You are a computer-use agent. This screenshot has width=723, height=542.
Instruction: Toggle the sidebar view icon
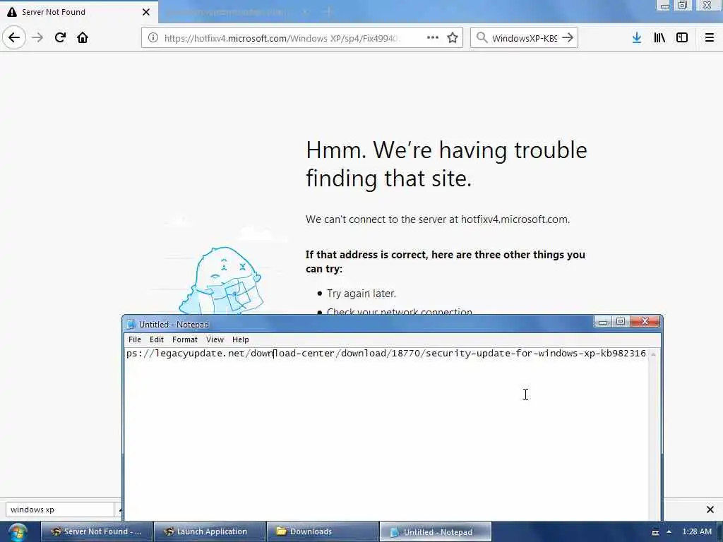pyautogui.click(x=682, y=38)
